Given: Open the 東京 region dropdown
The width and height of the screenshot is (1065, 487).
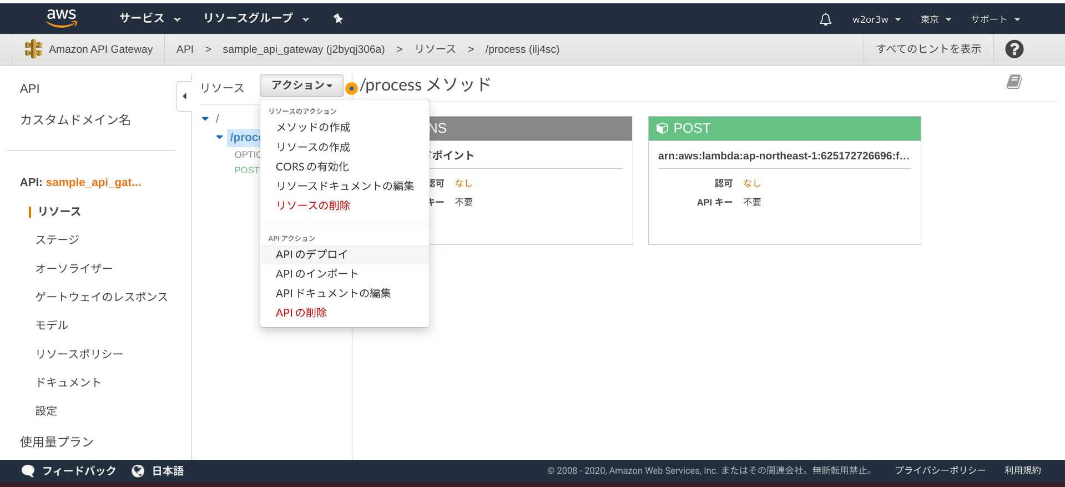Looking at the screenshot, I should [x=936, y=19].
